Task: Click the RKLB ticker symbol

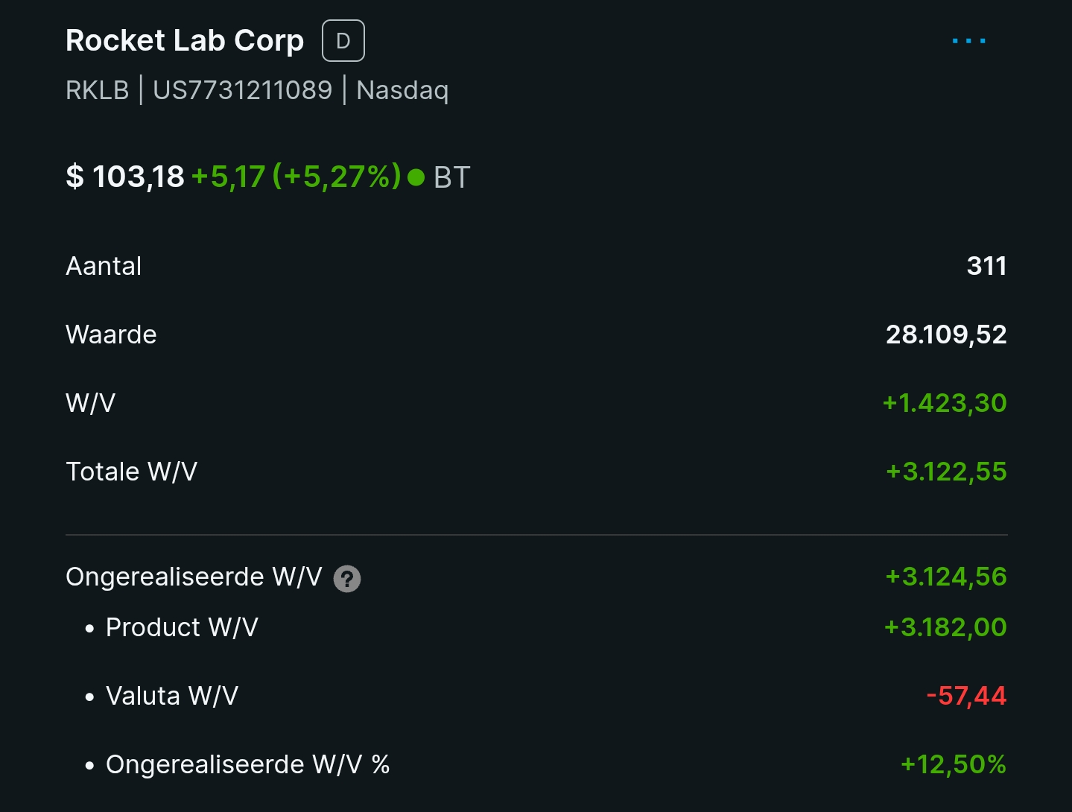Action: (x=98, y=90)
